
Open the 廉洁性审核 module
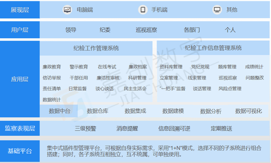[108, 78]
